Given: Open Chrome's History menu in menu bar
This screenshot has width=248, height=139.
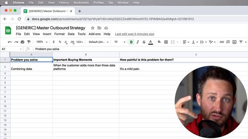Looking at the screenshot, I should pos(64,3).
